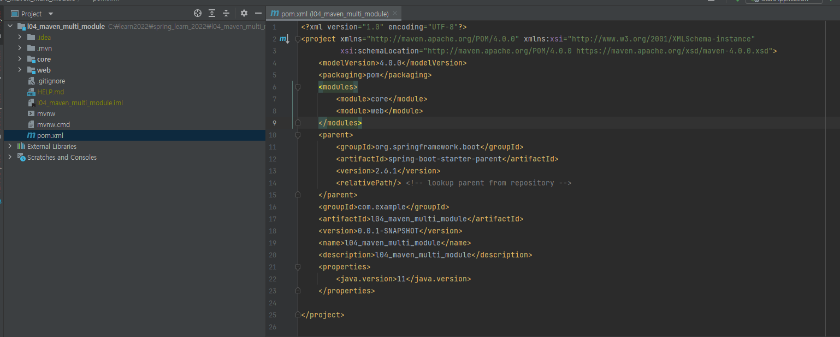Click version value 0.0.1-SNAPSHOT

(x=388, y=231)
